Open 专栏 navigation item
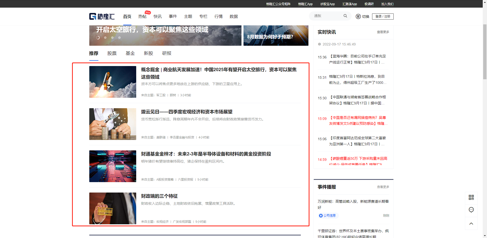This screenshot has width=487, height=238. [x=203, y=17]
